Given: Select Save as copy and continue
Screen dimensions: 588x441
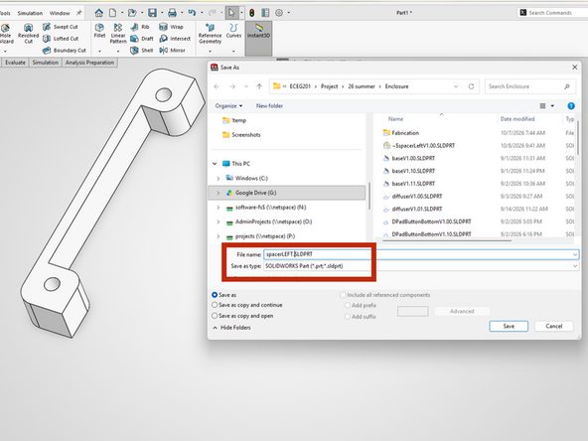Looking at the screenshot, I should [215, 305].
